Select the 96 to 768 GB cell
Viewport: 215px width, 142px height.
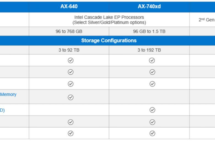69,31
